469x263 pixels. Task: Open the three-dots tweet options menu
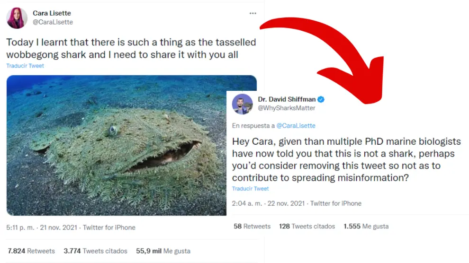253,13
